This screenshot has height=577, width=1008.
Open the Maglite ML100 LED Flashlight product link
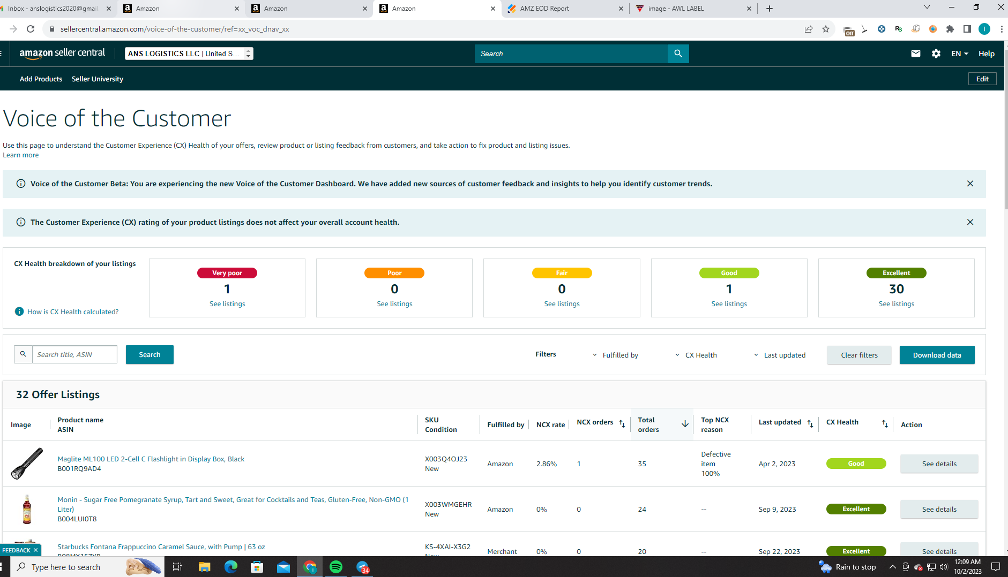151,459
